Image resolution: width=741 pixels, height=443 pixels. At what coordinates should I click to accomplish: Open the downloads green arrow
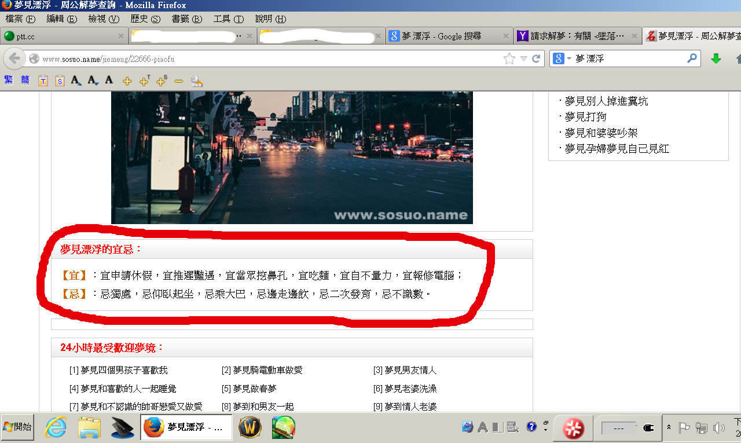pyautogui.click(x=716, y=58)
